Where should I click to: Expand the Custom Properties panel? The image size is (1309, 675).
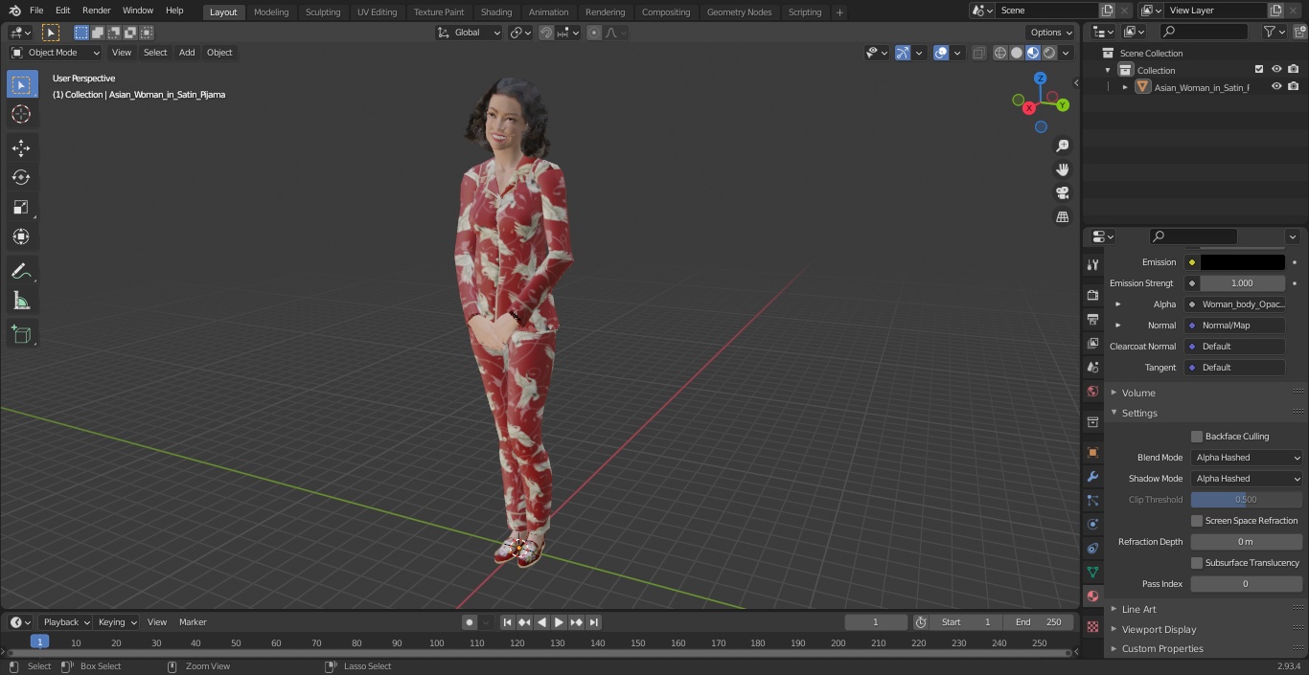click(x=1161, y=649)
